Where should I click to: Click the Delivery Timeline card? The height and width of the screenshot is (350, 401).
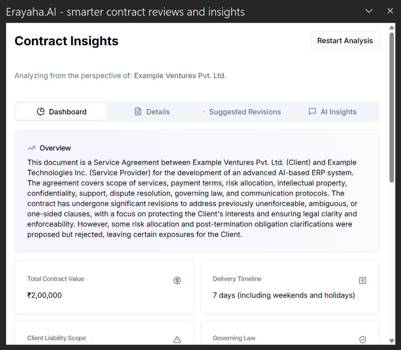(290, 287)
